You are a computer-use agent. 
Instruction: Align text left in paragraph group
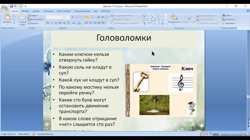tap(87, 23)
